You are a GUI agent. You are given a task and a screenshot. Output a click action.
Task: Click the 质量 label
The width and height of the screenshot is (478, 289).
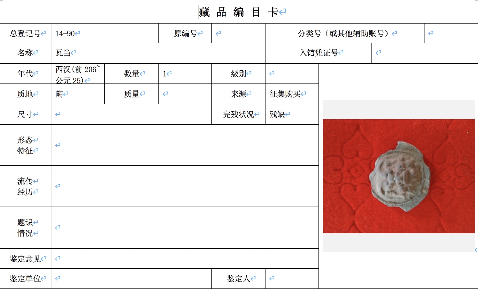pos(132,94)
